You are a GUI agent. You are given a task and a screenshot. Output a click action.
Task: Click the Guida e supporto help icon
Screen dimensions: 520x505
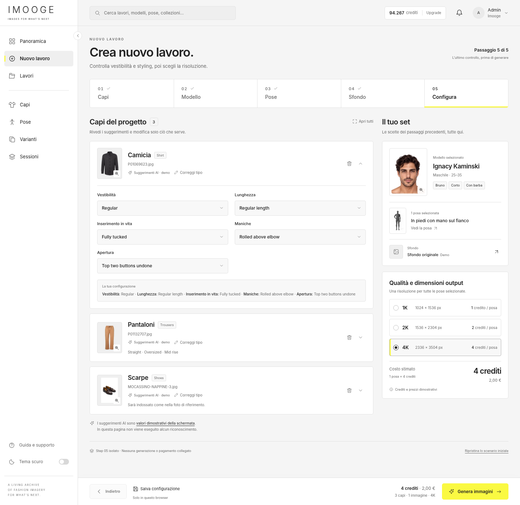pos(12,445)
